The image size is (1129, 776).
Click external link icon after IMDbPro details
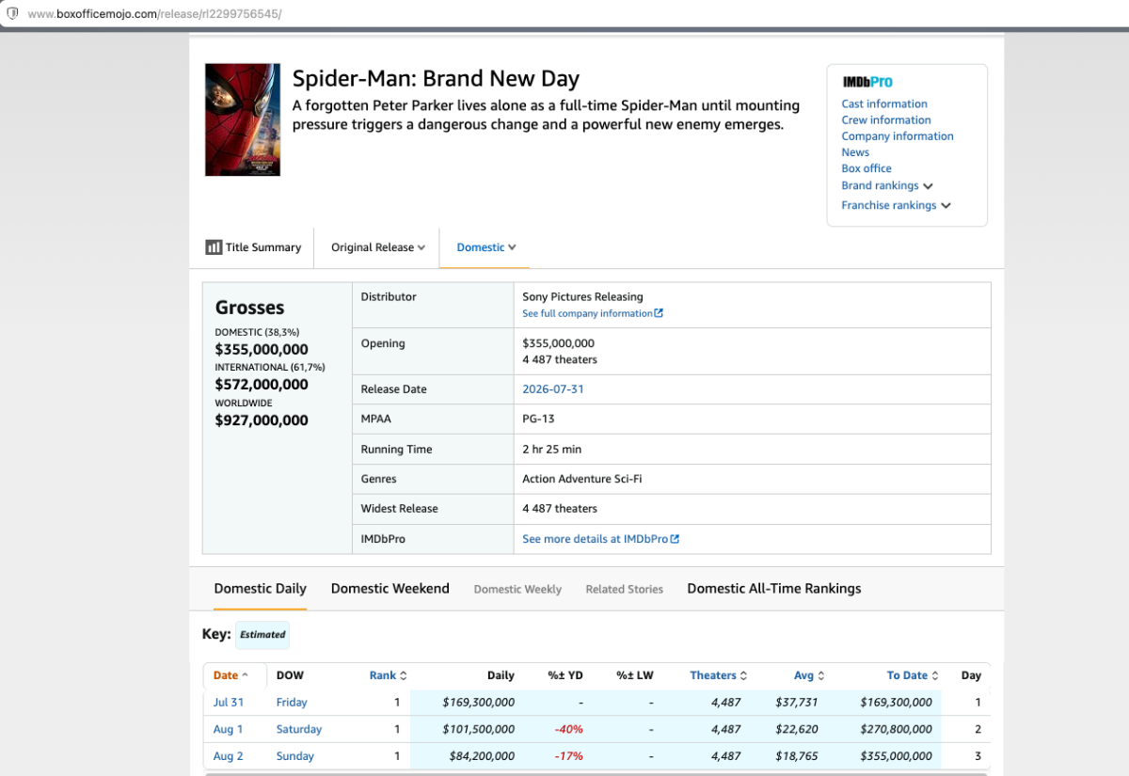675,539
